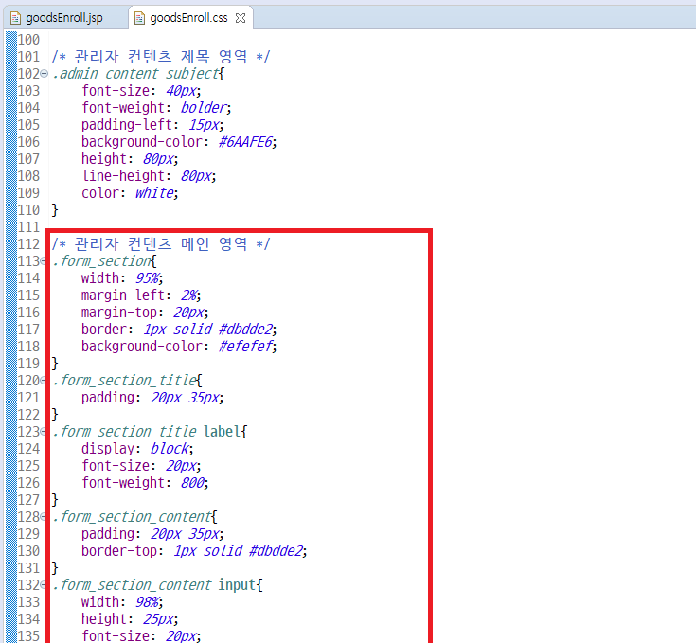Click the comment text on line 112
This screenshot has width=696, height=643.
(161, 244)
